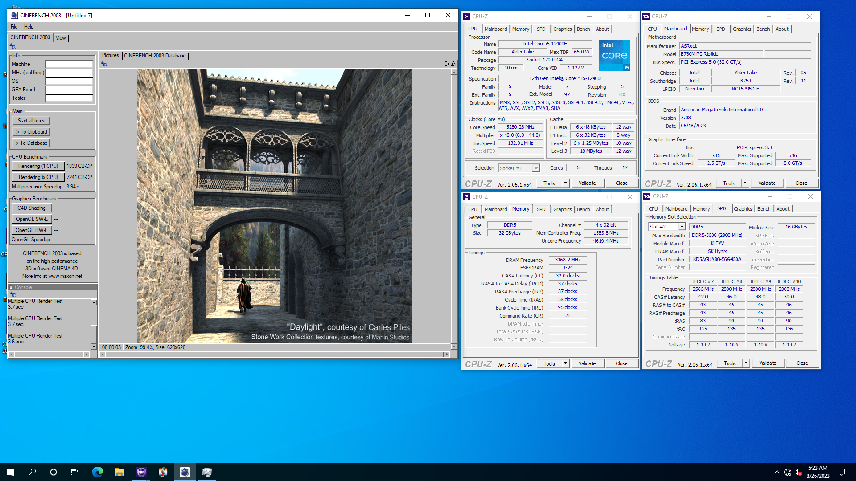Click the four-arrow move icon above the picture
856x481 pixels.
[446, 64]
